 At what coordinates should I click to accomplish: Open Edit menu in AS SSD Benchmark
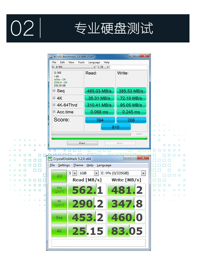pos(62,62)
